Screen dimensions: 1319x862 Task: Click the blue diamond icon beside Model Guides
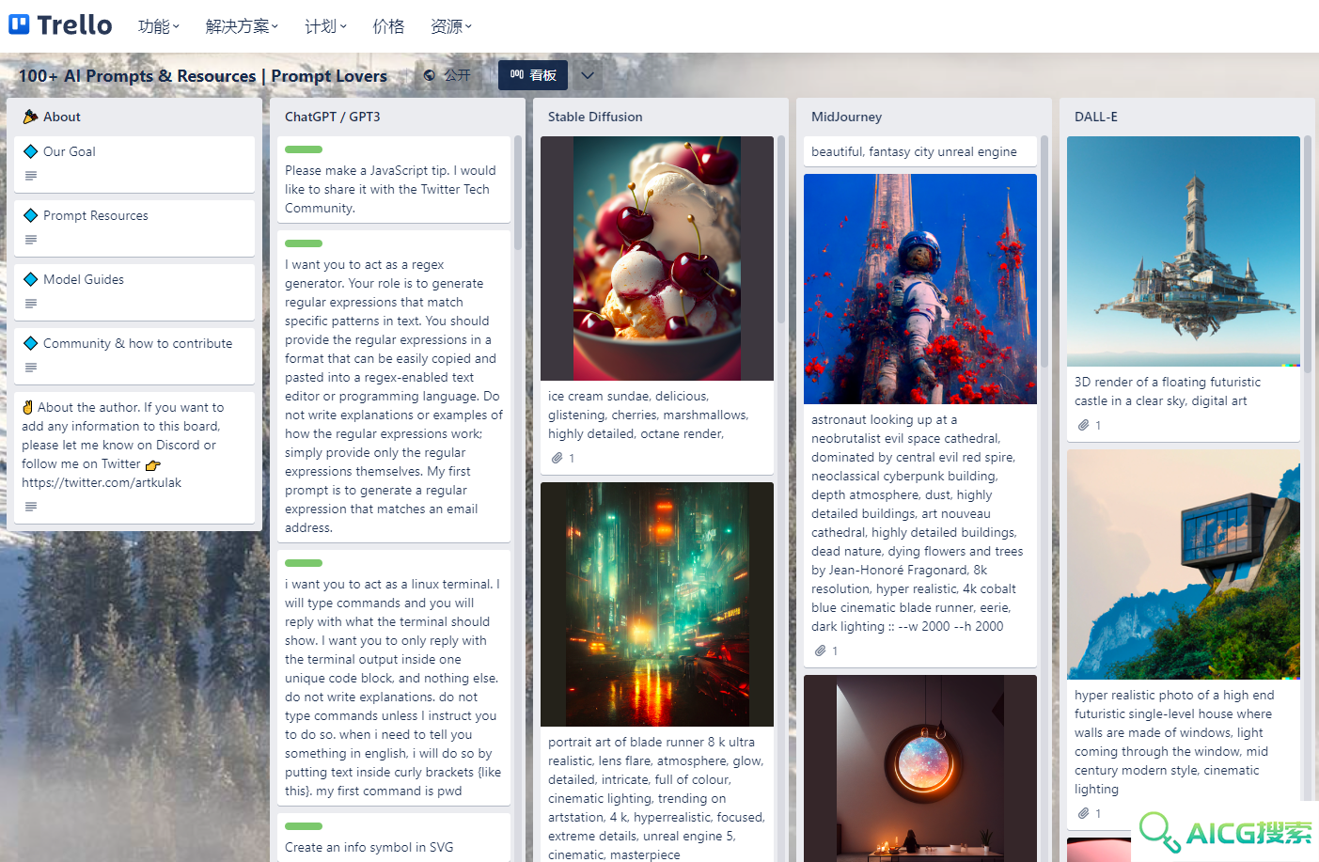31,279
